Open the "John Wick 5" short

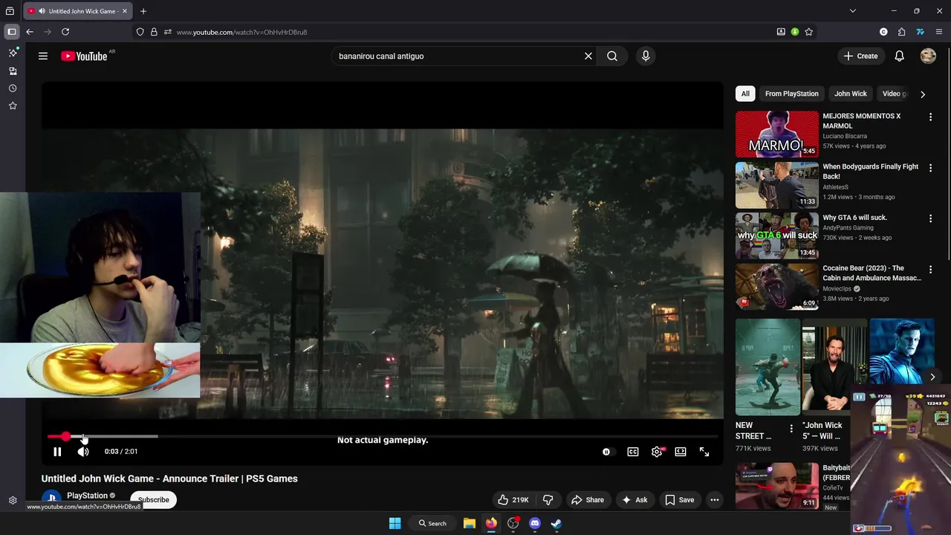click(x=834, y=367)
